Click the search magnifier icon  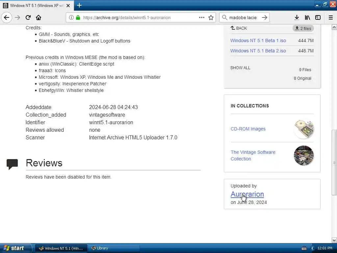(x=224, y=17)
